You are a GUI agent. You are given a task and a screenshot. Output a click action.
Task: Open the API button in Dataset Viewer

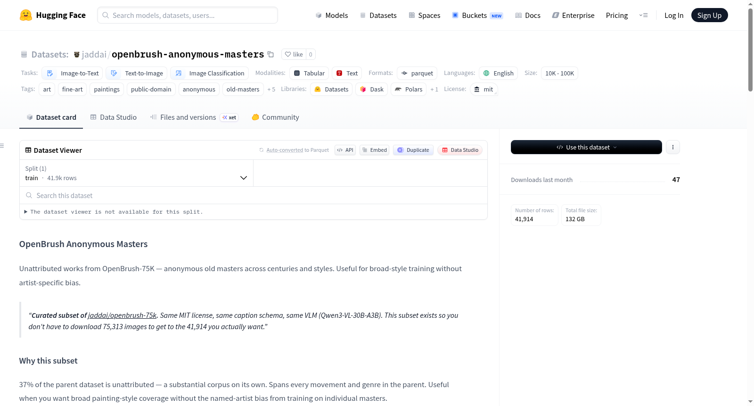pyautogui.click(x=345, y=150)
